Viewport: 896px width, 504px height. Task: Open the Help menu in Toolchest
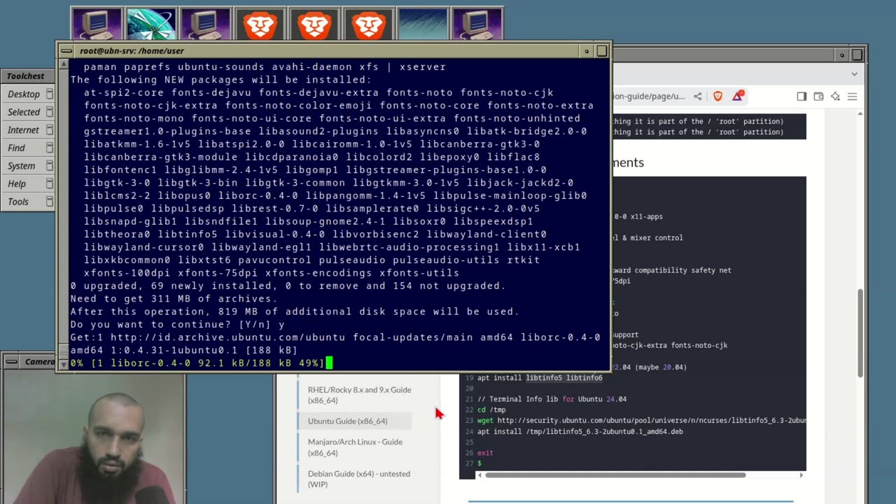[17, 184]
